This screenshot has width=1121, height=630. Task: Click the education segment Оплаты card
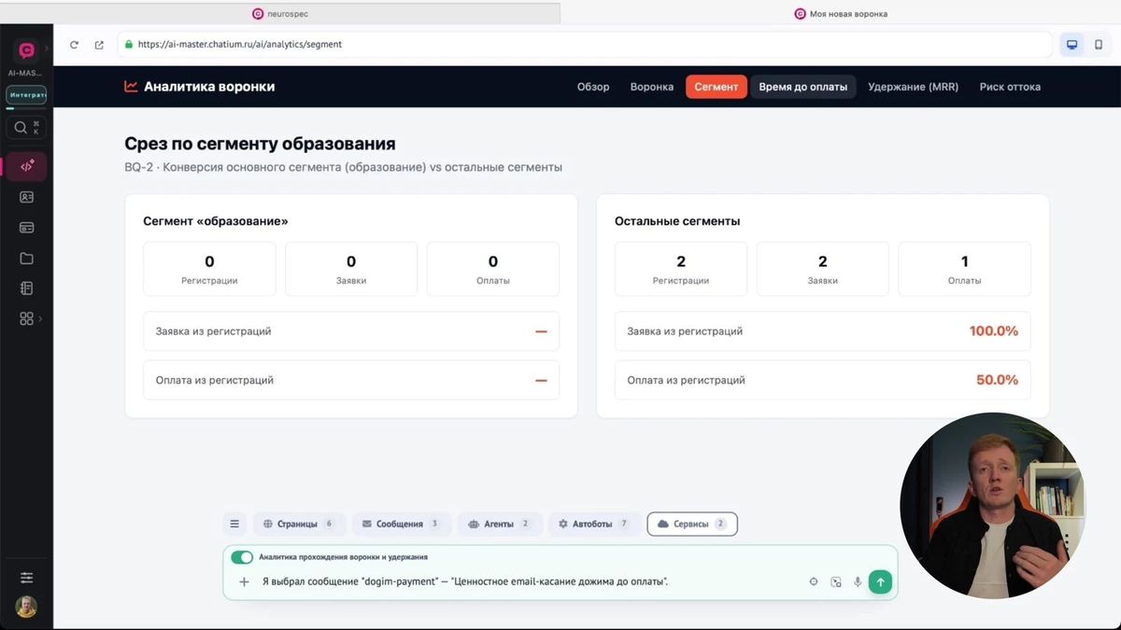(493, 269)
